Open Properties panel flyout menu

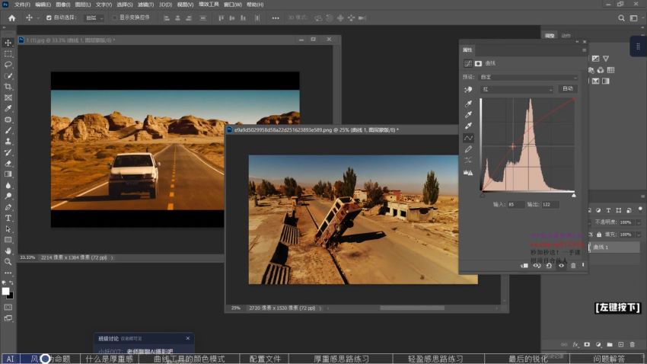pos(584,50)
